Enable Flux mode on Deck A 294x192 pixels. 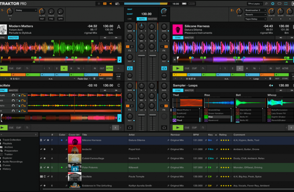coord(27,68)
